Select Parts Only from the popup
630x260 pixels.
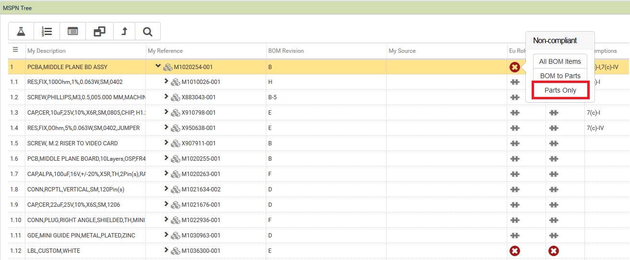click(x=560, y=91)
